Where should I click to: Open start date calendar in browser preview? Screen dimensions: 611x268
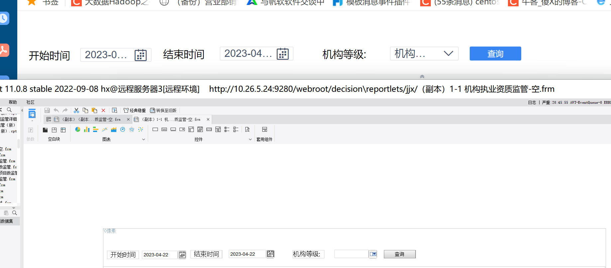[141, 55]
